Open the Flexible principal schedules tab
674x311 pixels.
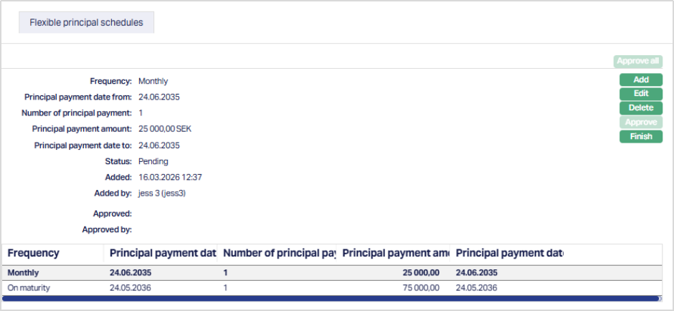click(x=86, y=22)
